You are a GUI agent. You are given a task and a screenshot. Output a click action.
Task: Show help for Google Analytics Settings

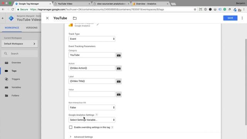pyautogui.click(x=96, y=115)
